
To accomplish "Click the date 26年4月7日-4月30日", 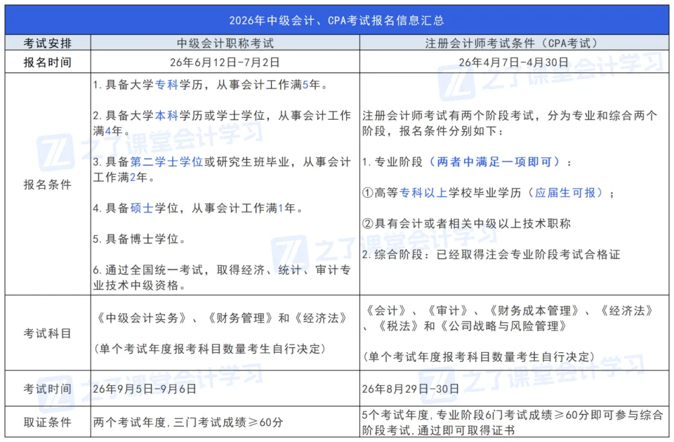I will click(513, 62).
